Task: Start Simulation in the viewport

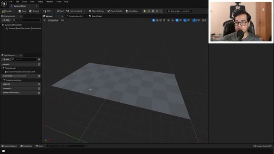Action: click(x=132, y=11)
